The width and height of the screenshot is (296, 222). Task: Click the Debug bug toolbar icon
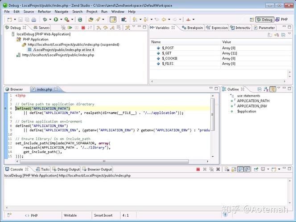click(x=45, y=20)
